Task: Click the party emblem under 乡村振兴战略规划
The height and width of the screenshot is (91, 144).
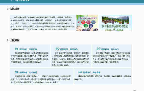Action: coord(114,30)
